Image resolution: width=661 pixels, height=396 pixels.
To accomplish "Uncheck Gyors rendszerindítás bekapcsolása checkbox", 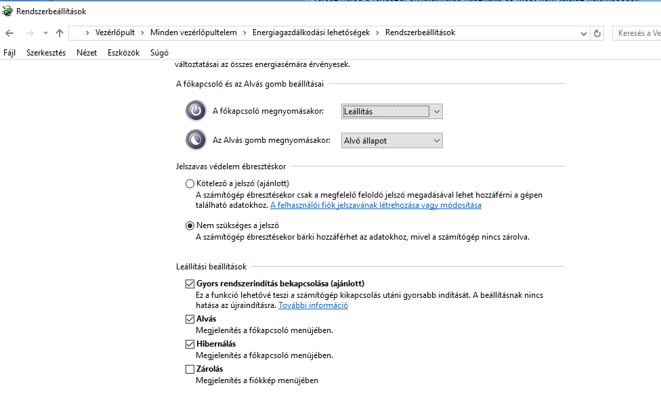I will point(190,284).
